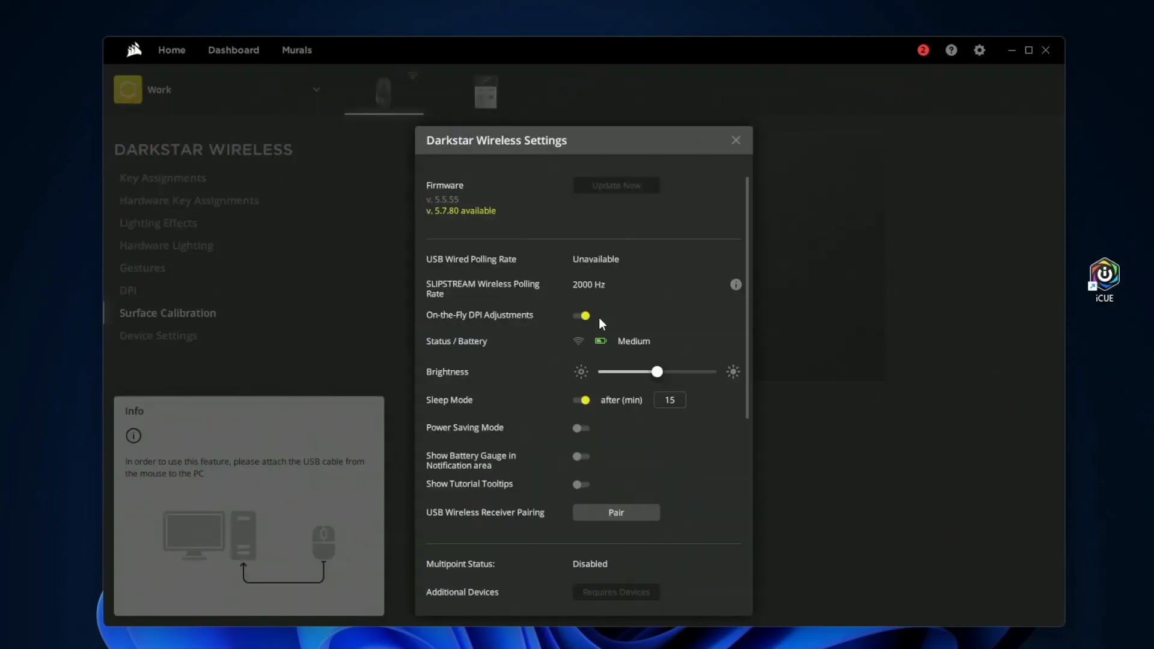The height and width of the screenshot is (649, 1154).
Task: Open iCUE settings gear icon
Action: [979, 50]
